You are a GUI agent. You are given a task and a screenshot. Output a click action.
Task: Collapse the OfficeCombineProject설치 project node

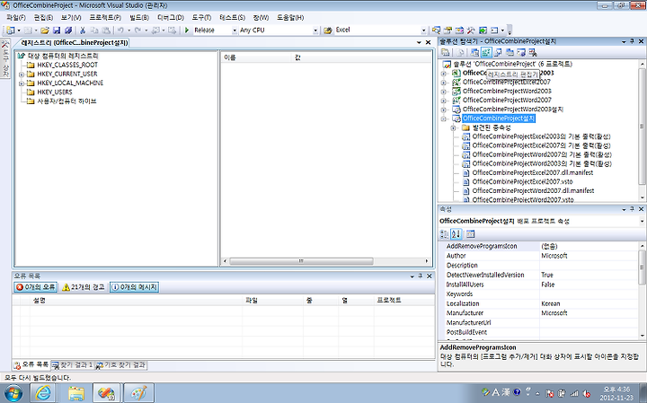[x=444, y=118]
